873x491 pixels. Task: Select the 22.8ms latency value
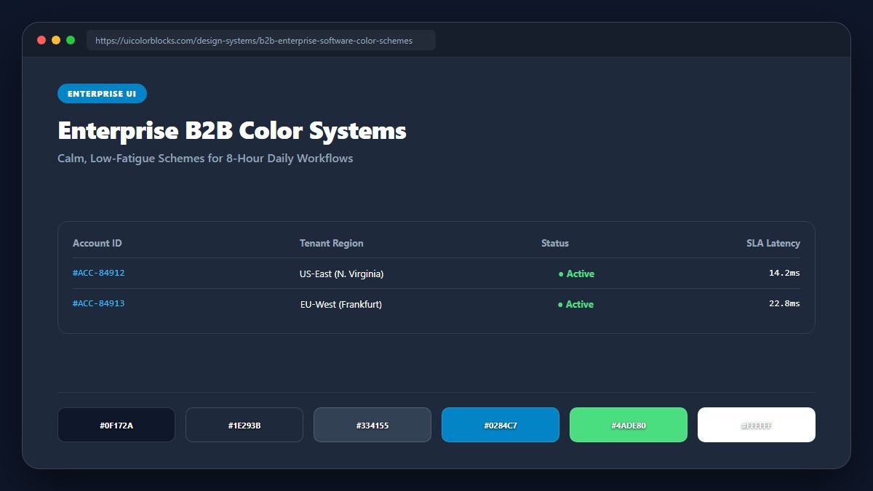tap(784, 303)
